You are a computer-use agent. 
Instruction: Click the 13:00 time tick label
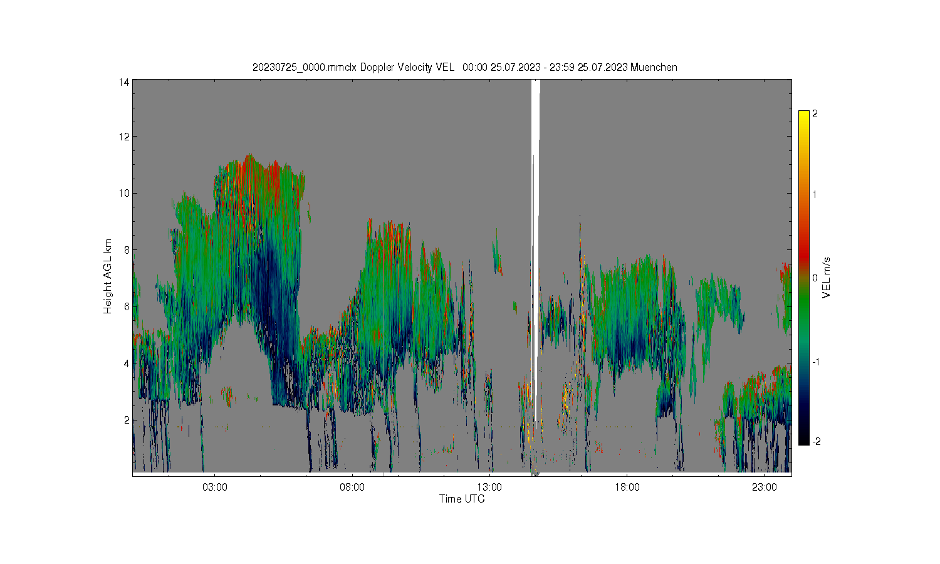tap(489, 487)
